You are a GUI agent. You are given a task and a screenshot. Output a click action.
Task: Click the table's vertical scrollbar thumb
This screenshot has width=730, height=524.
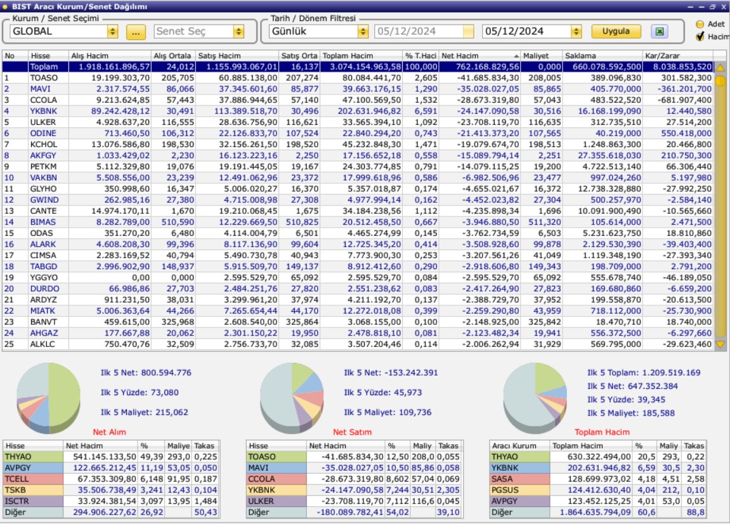pos(720,81)
